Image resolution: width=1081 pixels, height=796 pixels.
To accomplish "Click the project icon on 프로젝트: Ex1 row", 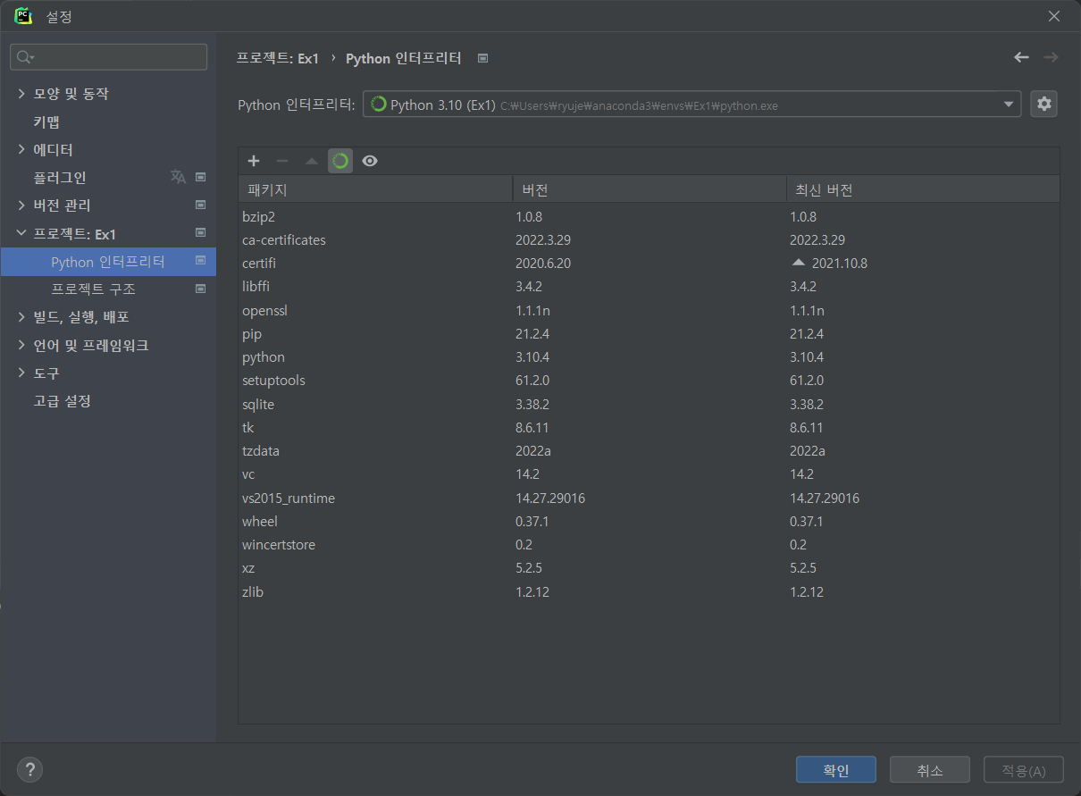I will point(200,233).
